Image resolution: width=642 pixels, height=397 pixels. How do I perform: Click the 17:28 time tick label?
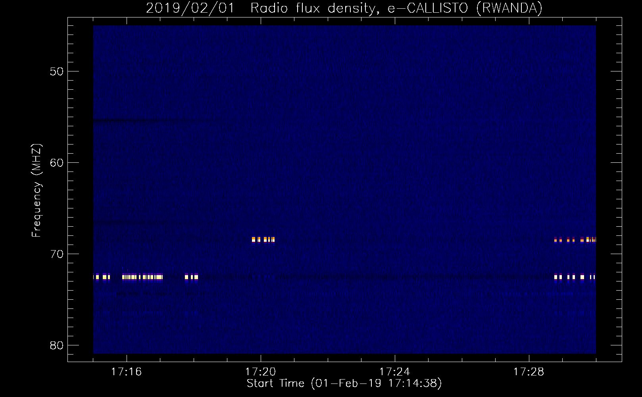point(529,372)
